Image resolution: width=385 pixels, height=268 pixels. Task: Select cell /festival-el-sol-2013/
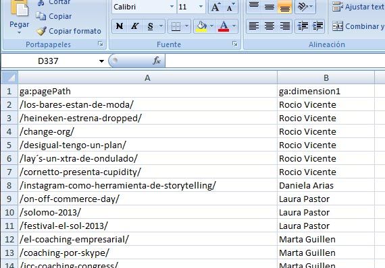coord(147,226)
